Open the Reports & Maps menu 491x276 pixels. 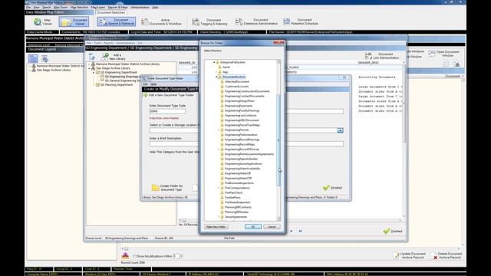point(117,7)
